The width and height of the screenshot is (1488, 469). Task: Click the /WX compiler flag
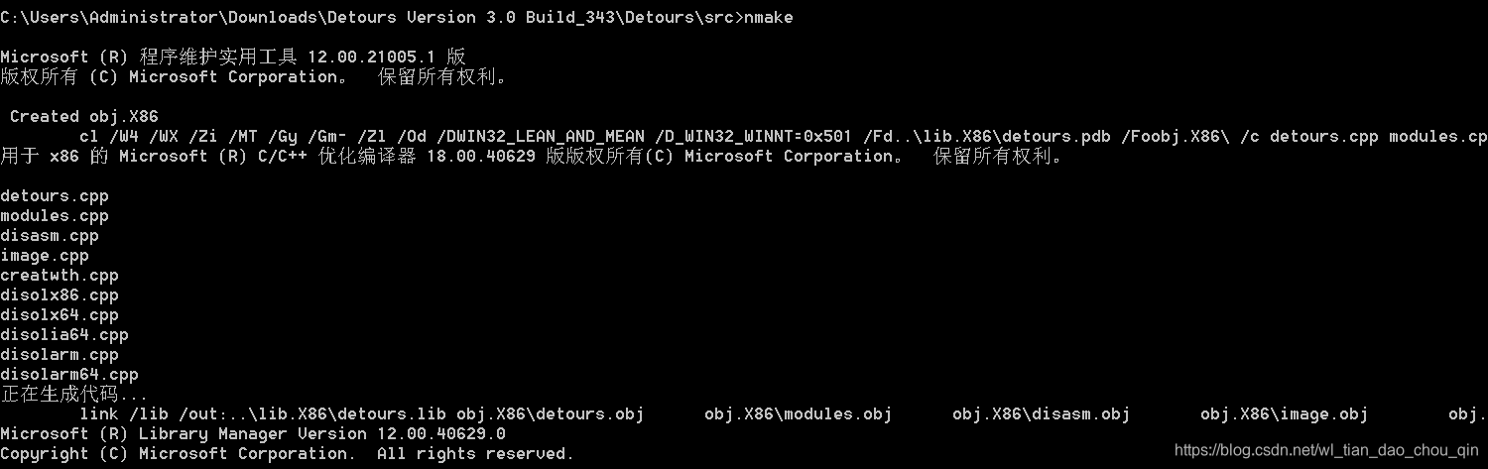[164, 137]
